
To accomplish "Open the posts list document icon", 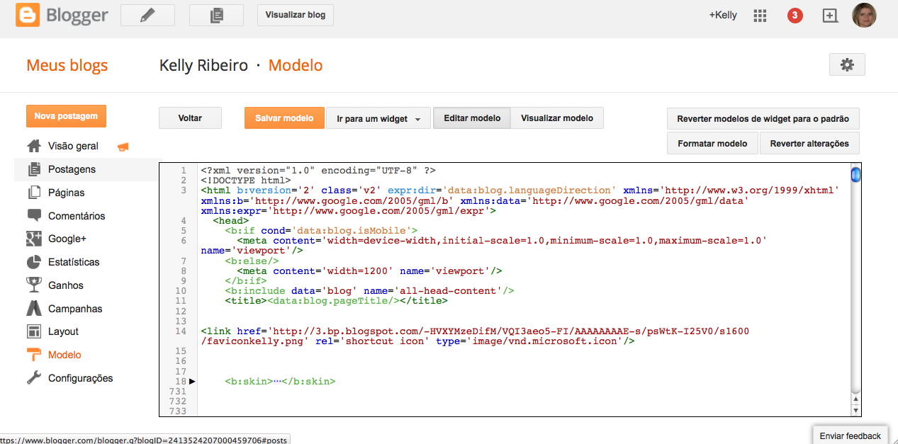I will coord(216,15).
